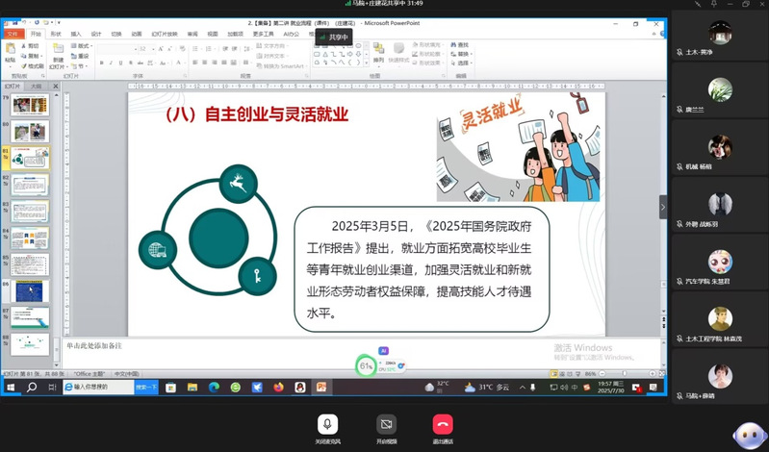Viewport: 769px width, 452px height.
Task: Open the Arrange tool in the drawing group
Action: pyautogui.click(x=377, y=53)
